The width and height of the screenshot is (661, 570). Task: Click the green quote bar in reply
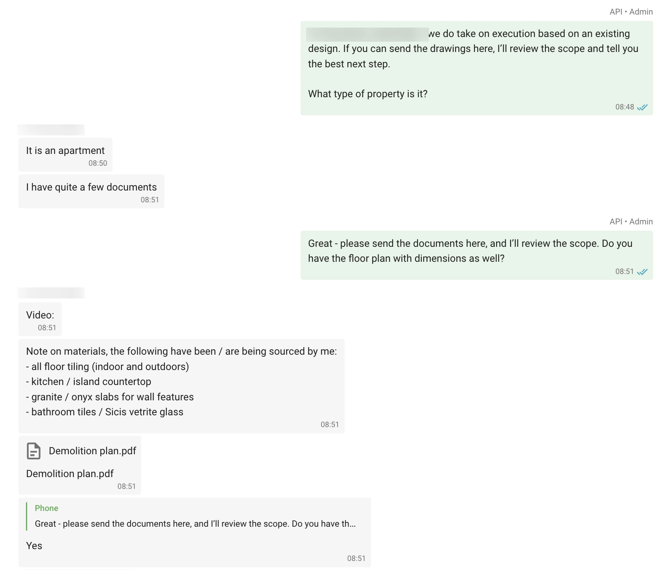pyautogui.click(x=27, y=516)
